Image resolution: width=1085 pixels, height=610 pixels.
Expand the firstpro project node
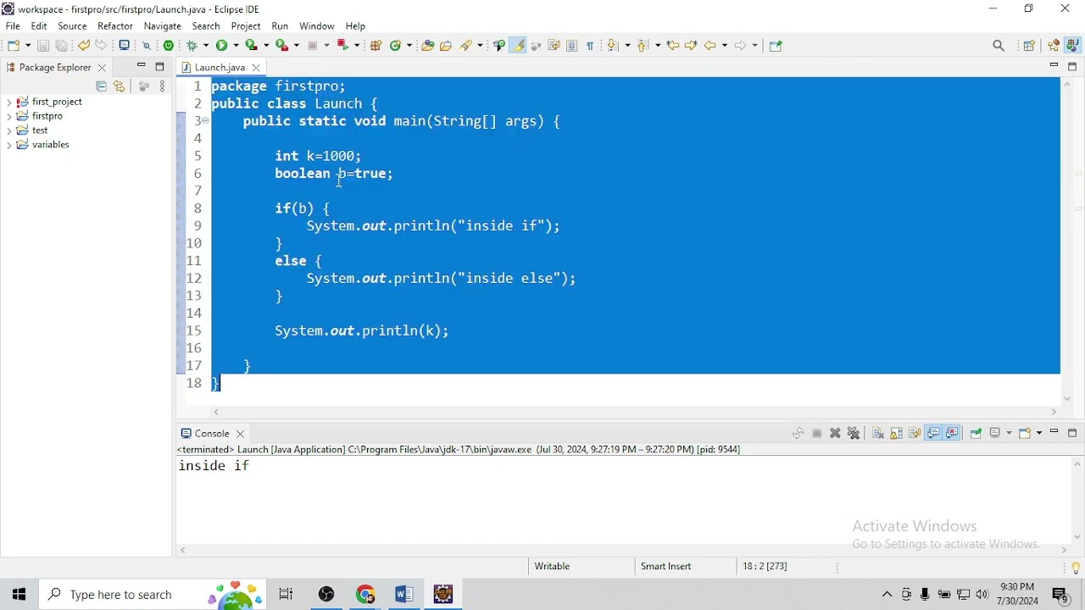(x=8, y=118)
